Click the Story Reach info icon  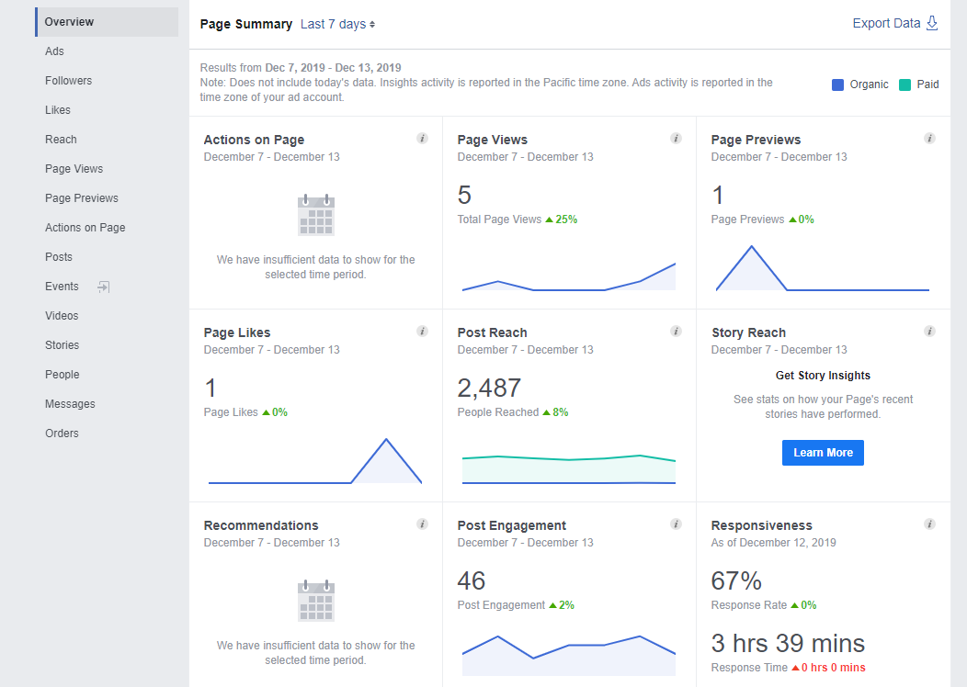point(929,331)
